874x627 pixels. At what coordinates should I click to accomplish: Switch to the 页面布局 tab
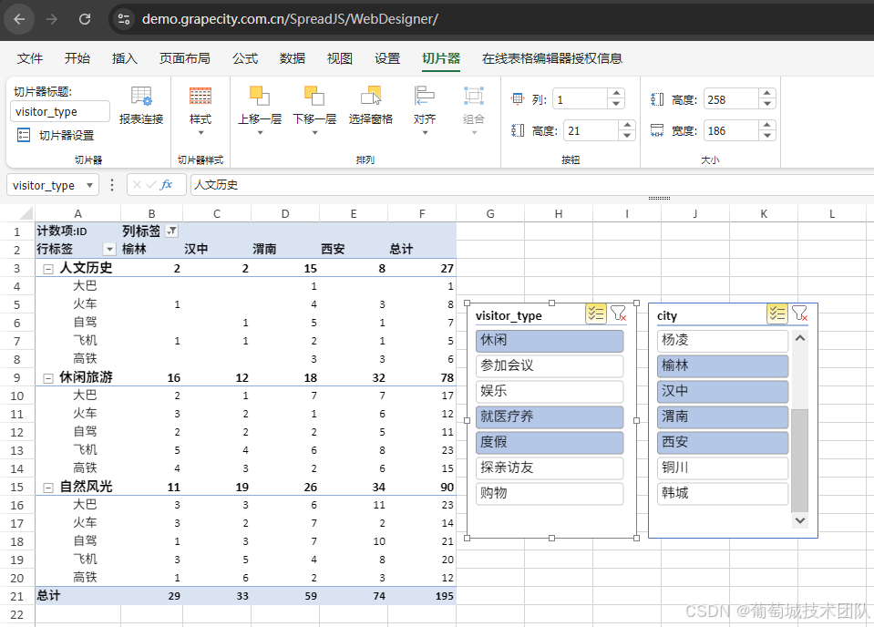point(184,58)
